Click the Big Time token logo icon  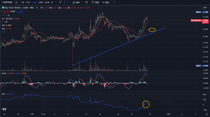coord(3,8)
